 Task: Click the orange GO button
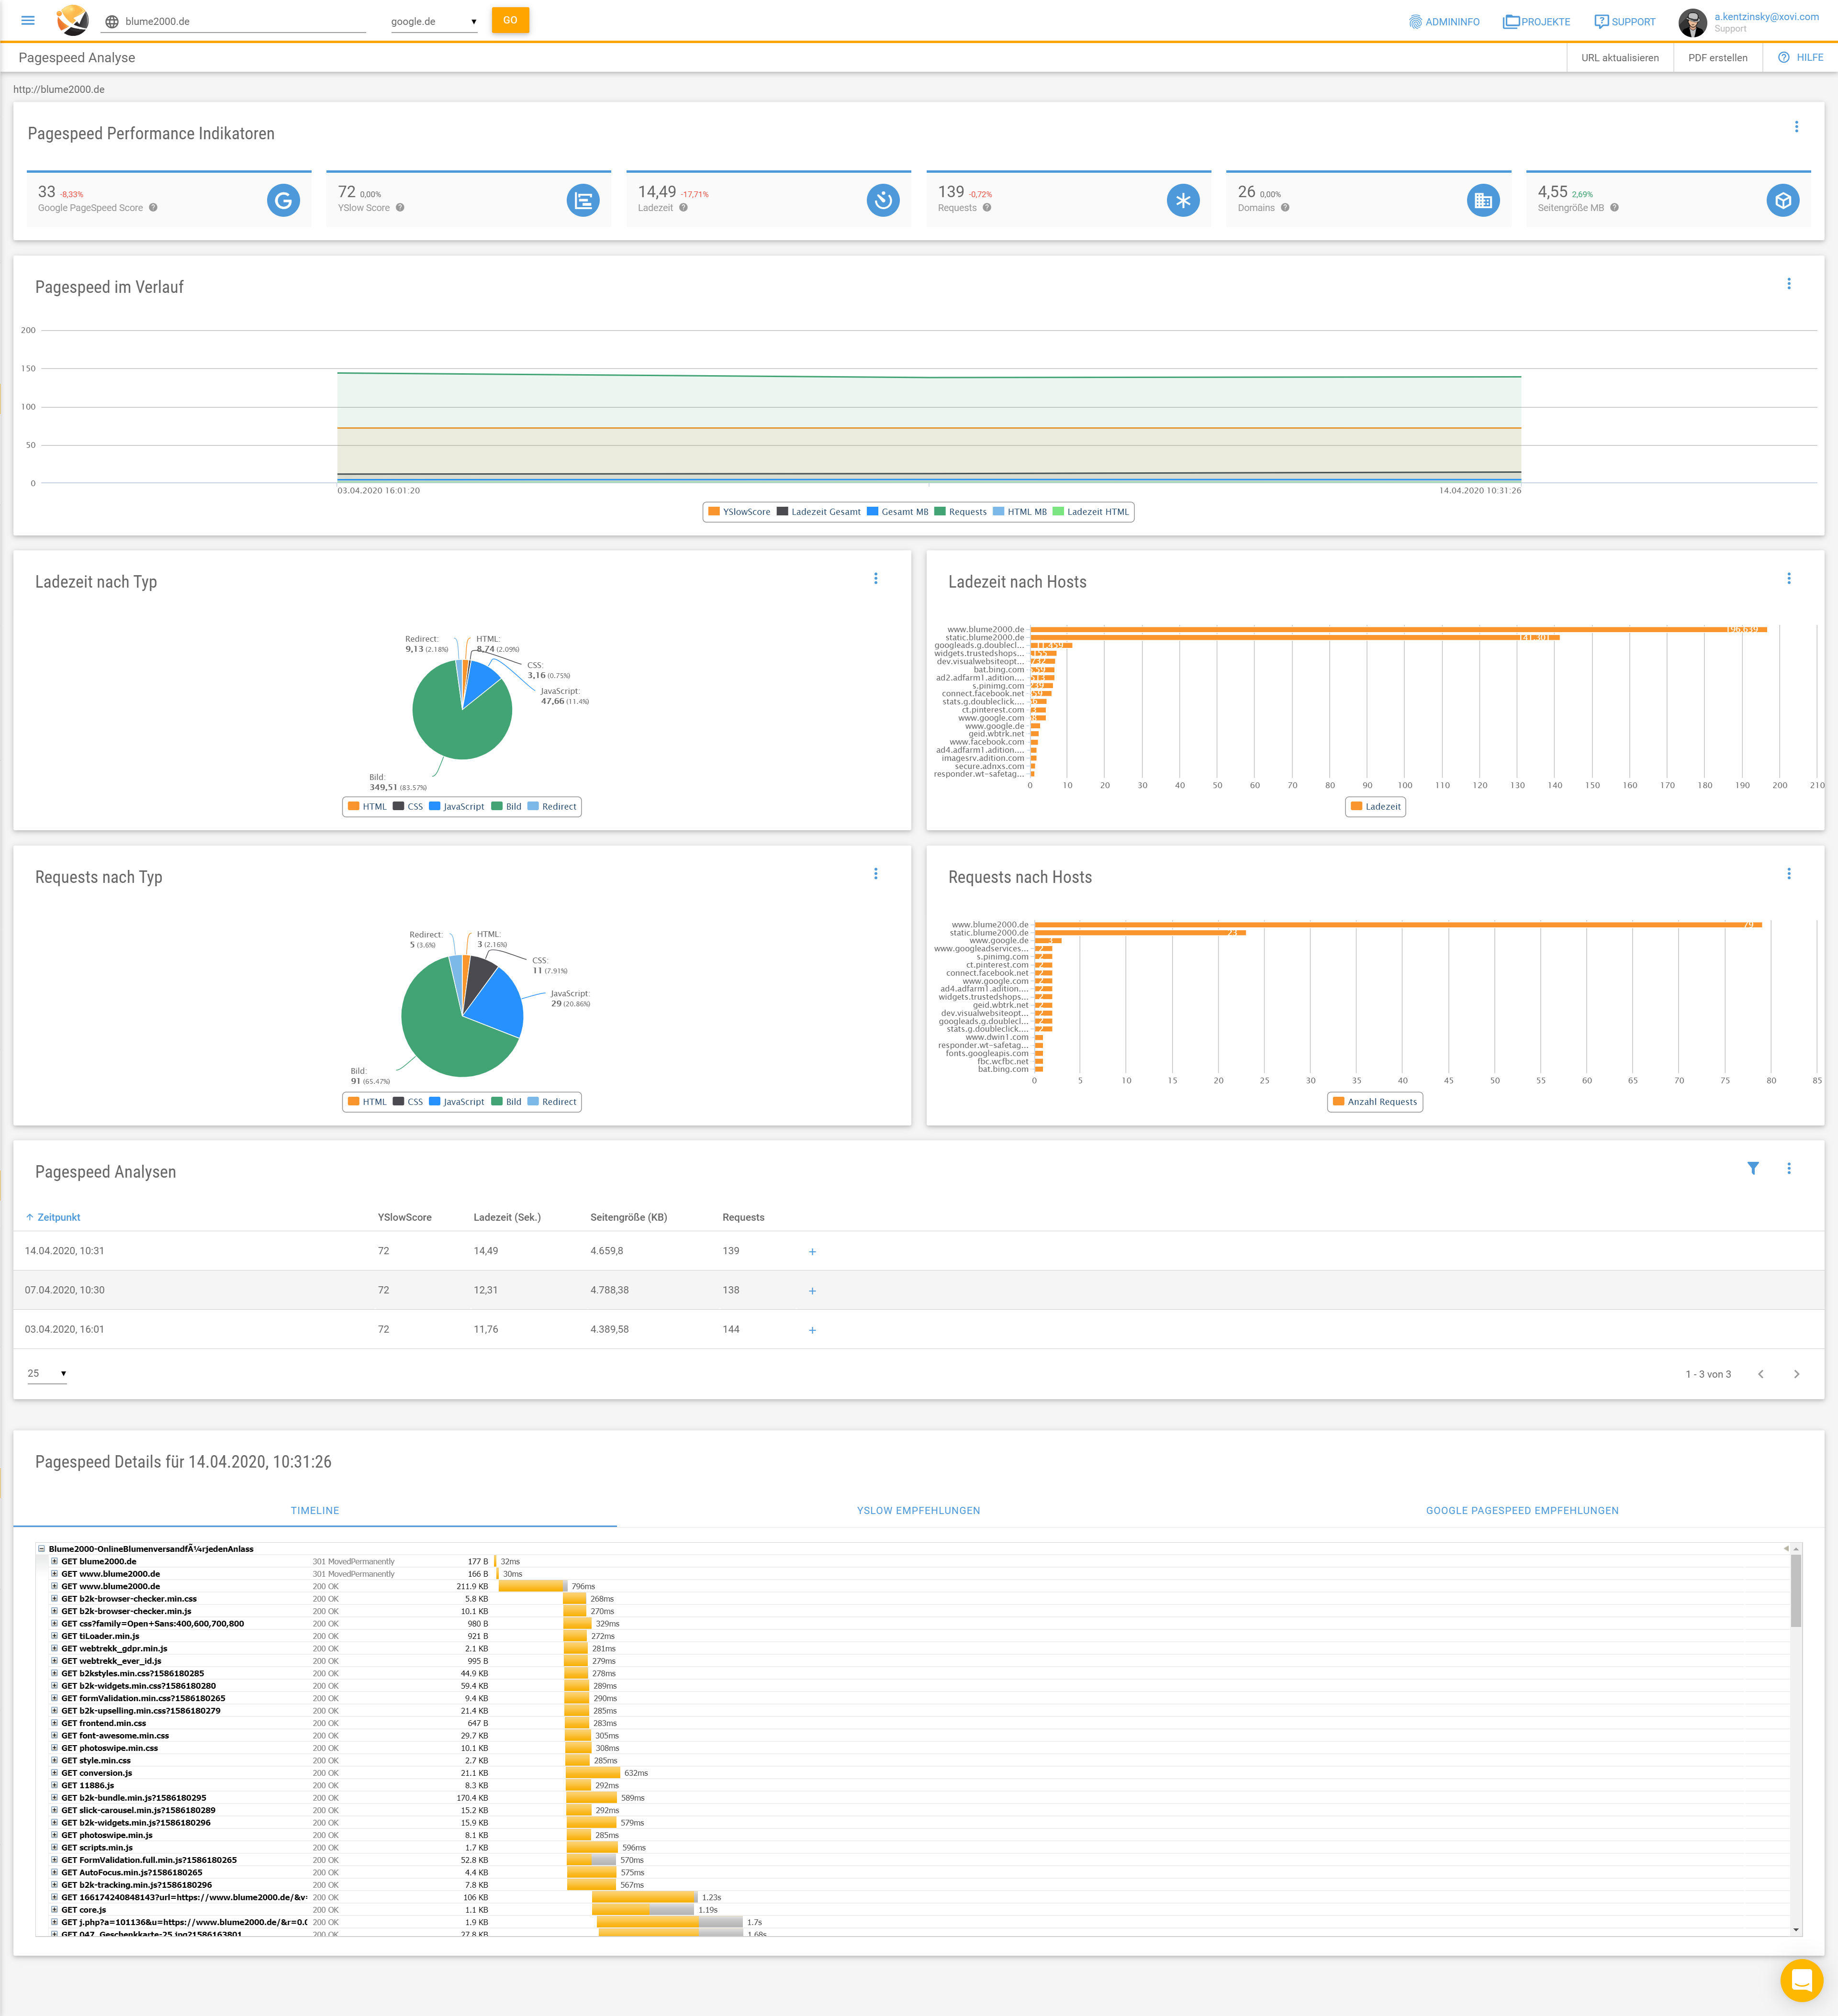pyautogui.click(x=510, y=20)
